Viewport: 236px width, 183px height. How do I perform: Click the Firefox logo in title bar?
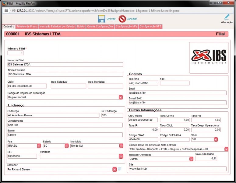[4, 3]
